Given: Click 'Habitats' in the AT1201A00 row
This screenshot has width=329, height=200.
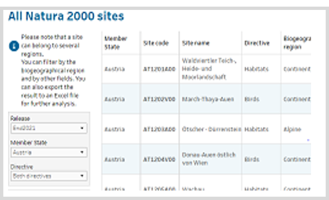Looking at the screenshot, I should tap(256, 69).
